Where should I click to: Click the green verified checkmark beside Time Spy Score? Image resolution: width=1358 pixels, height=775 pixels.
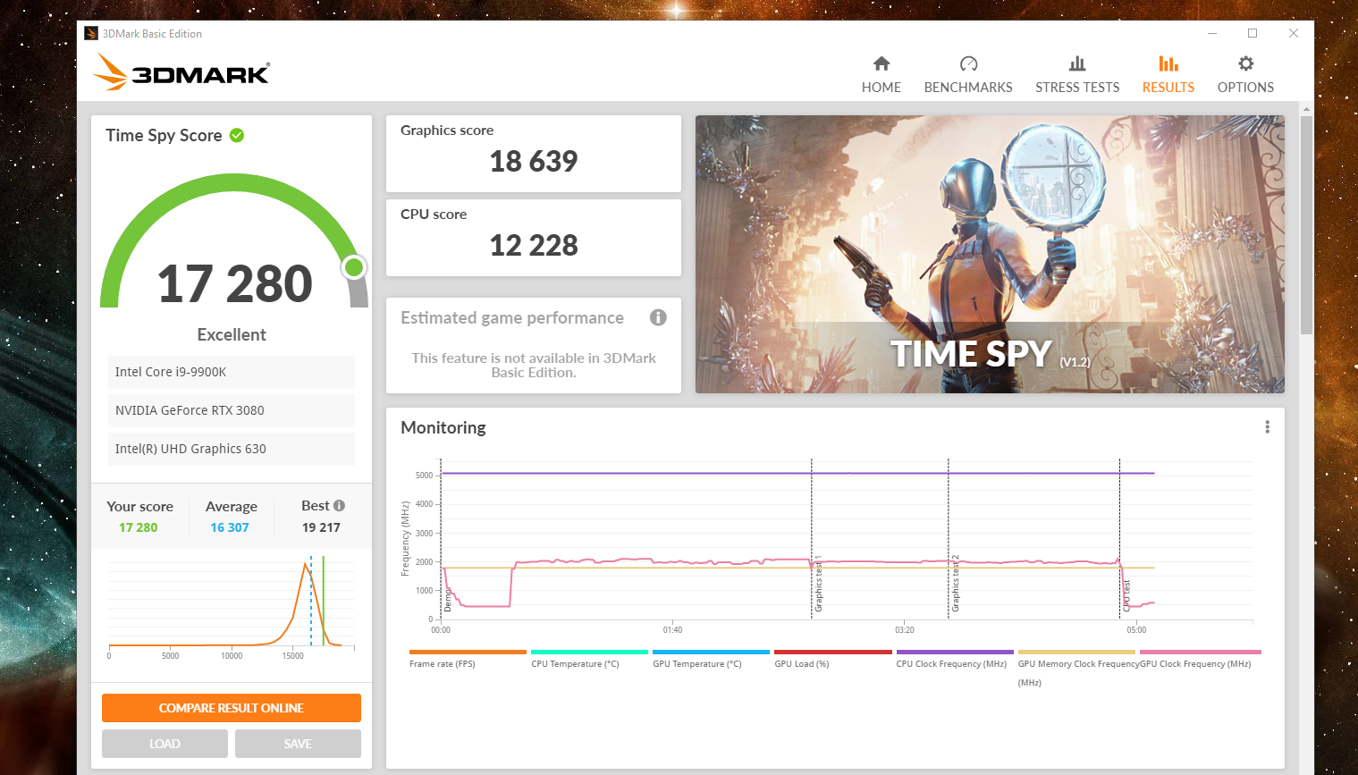coord(237,135)
